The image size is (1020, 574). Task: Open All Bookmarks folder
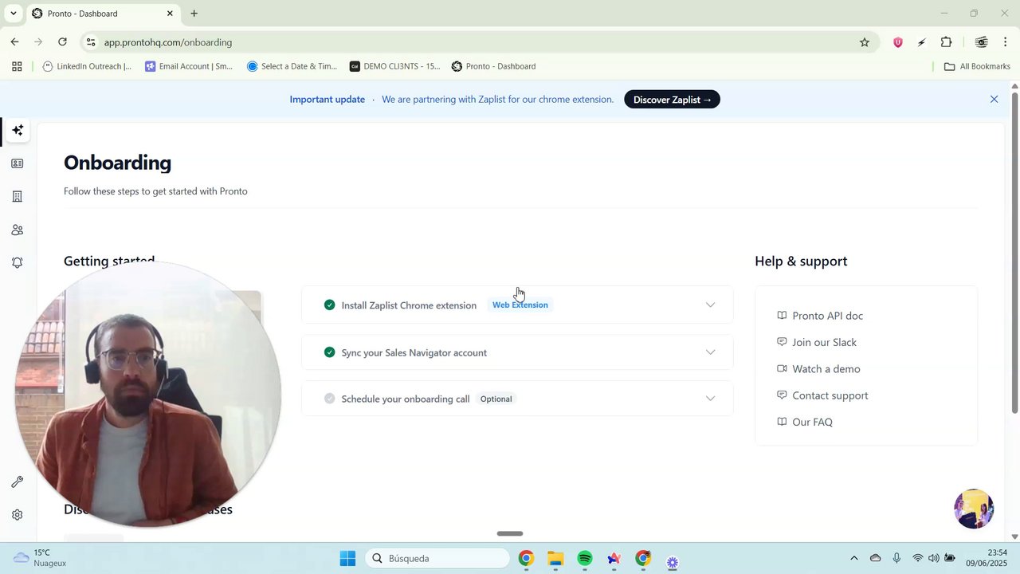point(977,66)
